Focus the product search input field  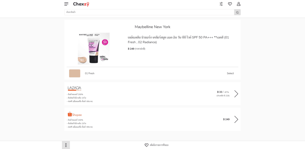(x=149, y=12)
